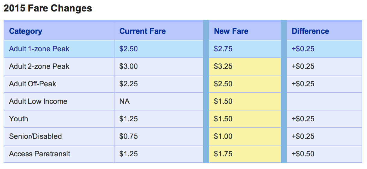Click the +$0.50 difference cell
367x169 pixels.
coord(324,154)
